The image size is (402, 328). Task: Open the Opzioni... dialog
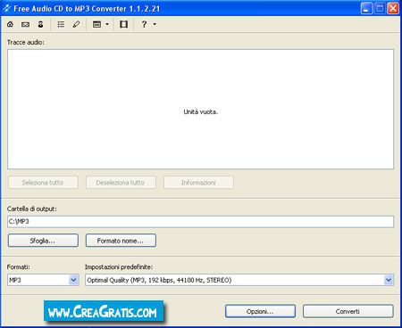point(260,311)
